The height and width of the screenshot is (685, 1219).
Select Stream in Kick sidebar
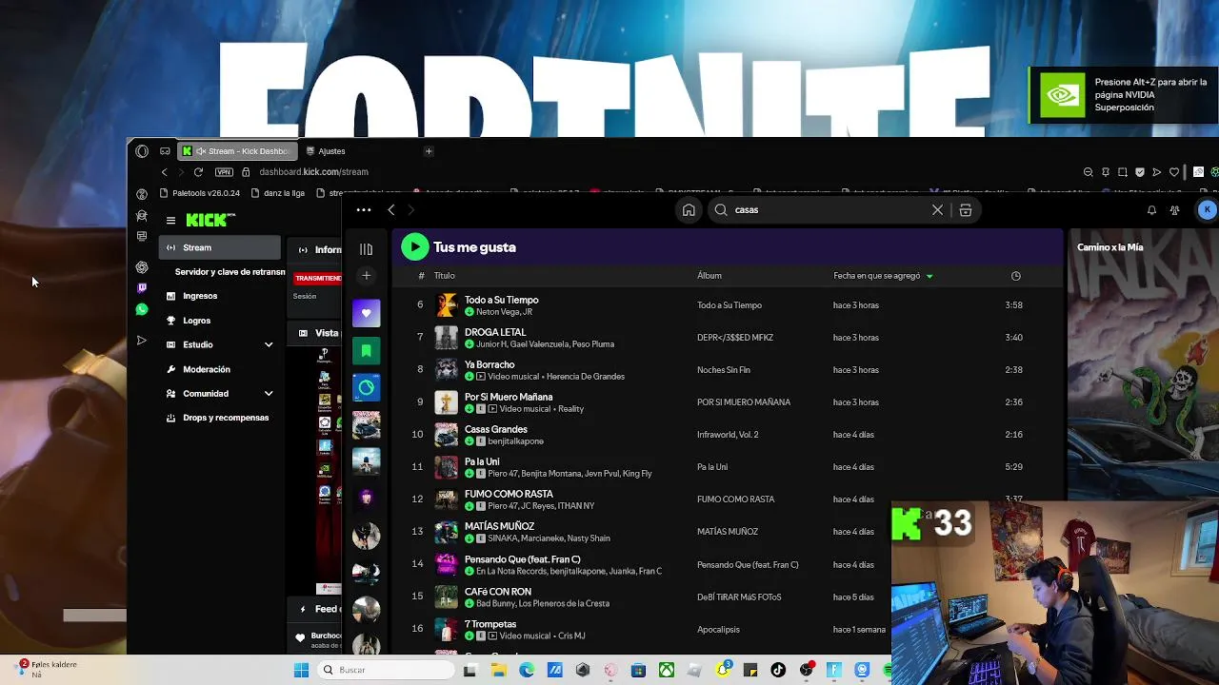pyautogui.click(x=220, y=247)
